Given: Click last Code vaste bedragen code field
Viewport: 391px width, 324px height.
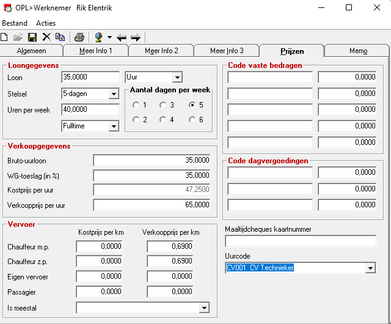Looking at the screenshot, I should point(270,142).
